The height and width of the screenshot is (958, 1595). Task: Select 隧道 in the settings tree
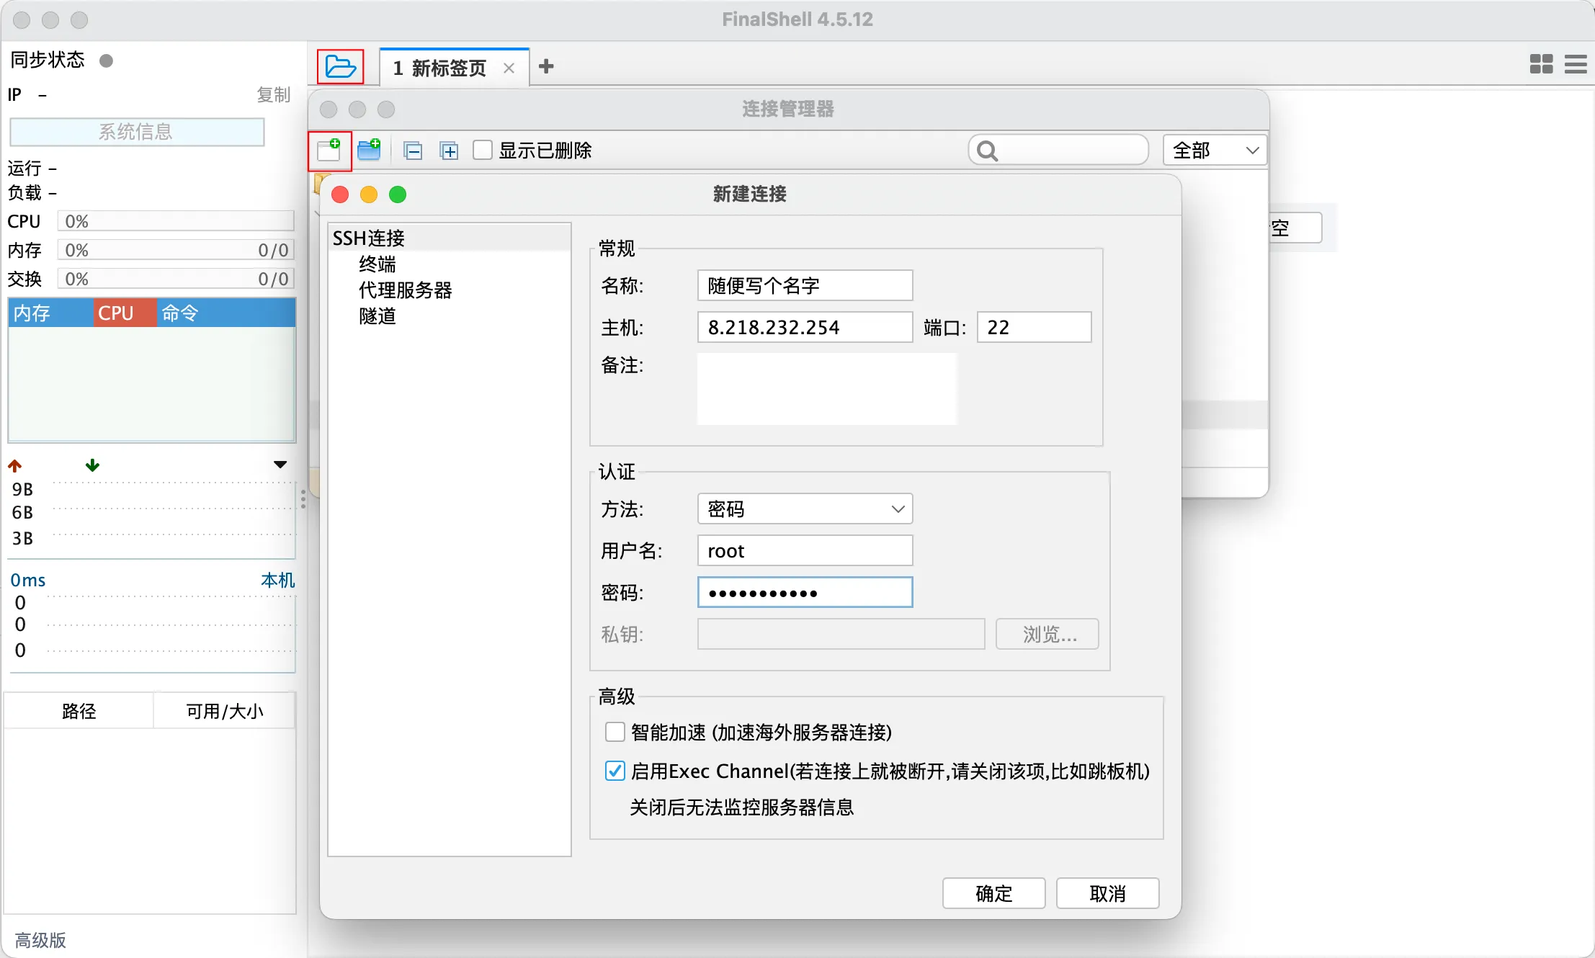(x=377, y=315)
